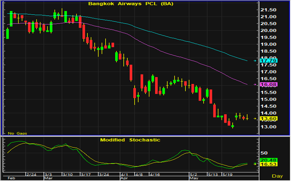Click the 14.50 price axis label
291x181 pixels.
pos(268,106)
